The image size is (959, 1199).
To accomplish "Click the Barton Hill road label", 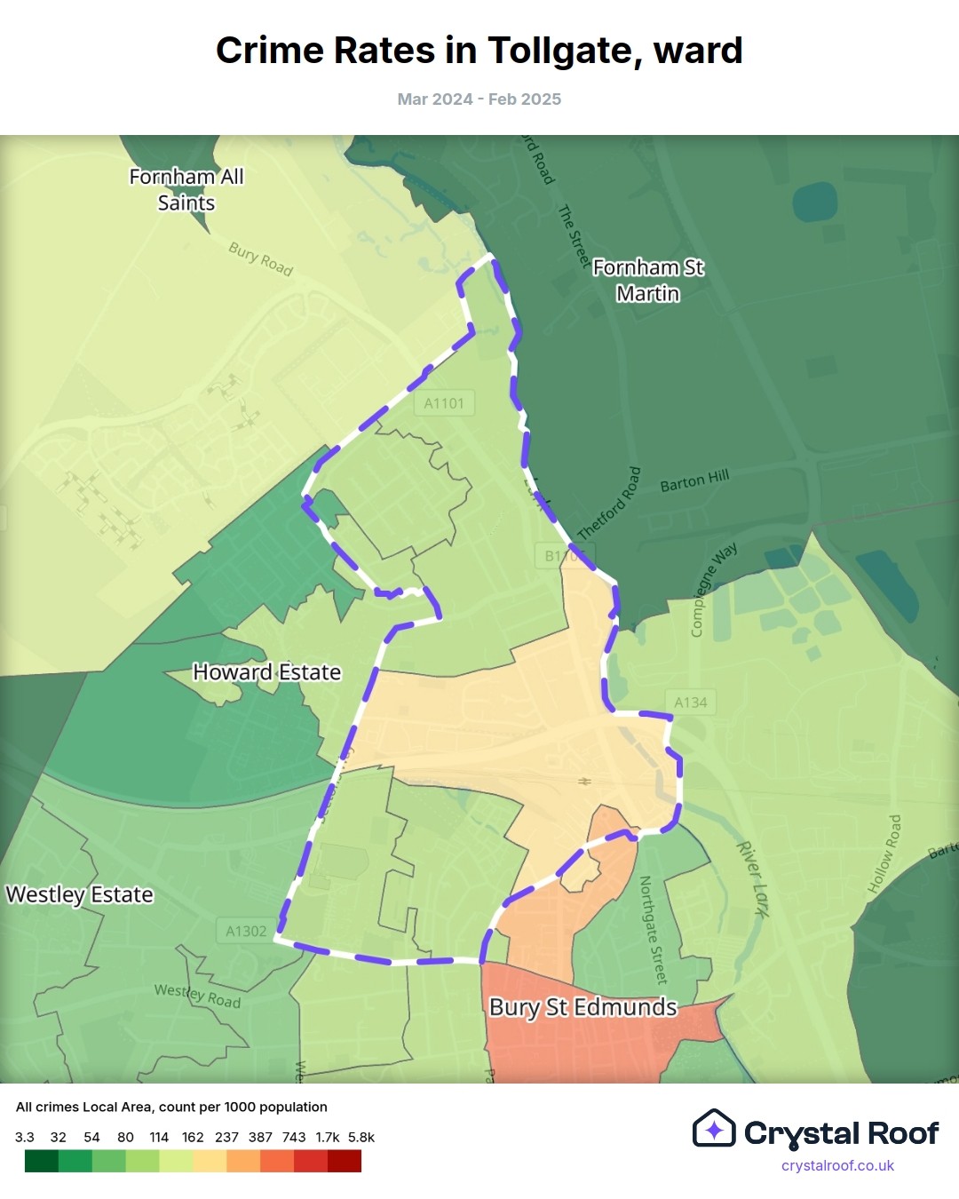I will (x=694, y=480).
